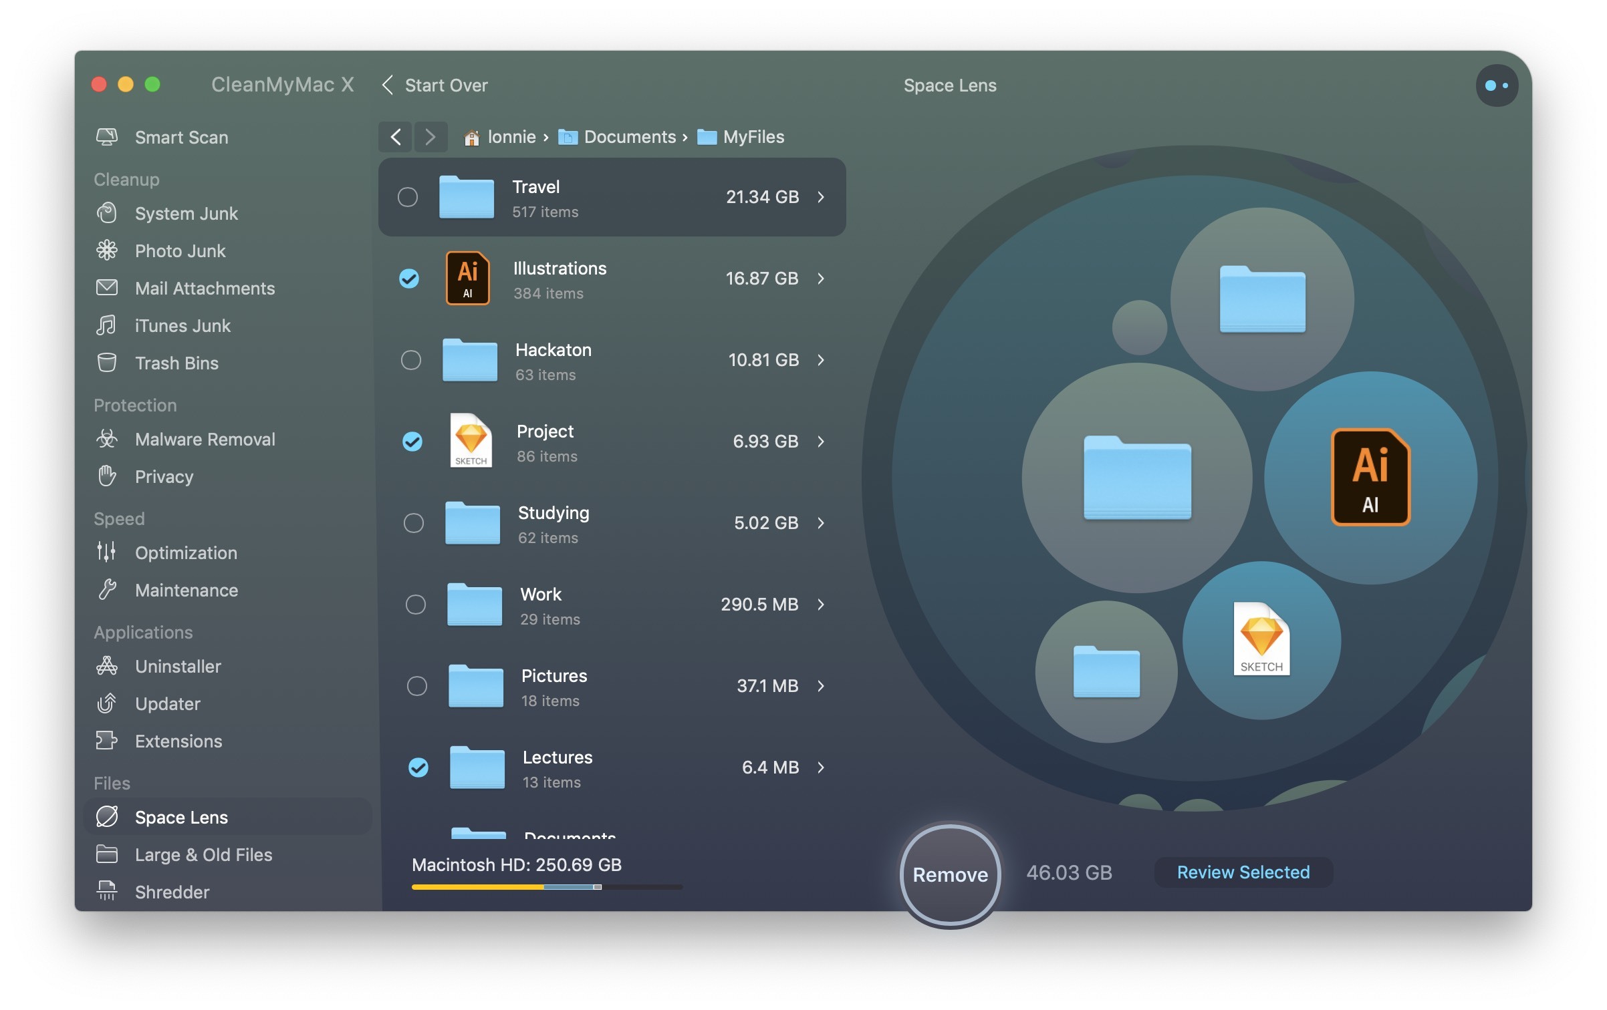Screen dimensions: 1607x1010
Task: Click the '21.34 GB' size of Travel
Action: click(762, 197)
